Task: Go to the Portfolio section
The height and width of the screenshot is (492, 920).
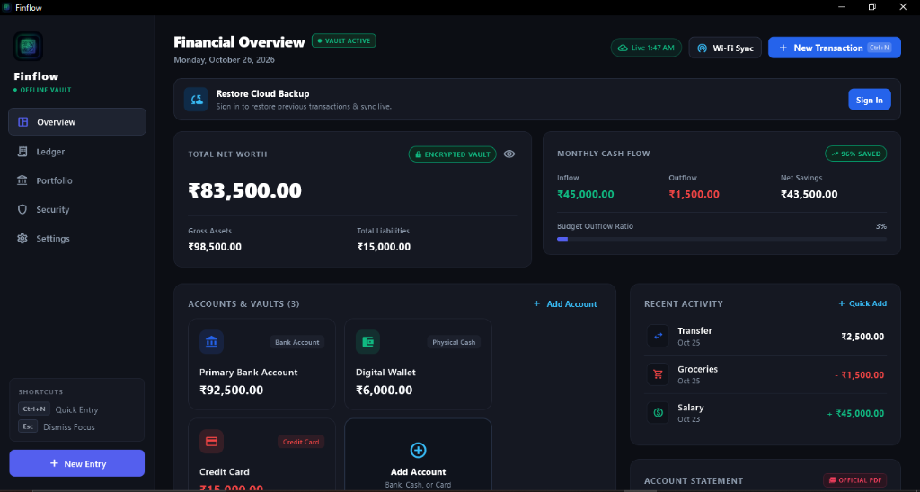Action: [77, 180]
